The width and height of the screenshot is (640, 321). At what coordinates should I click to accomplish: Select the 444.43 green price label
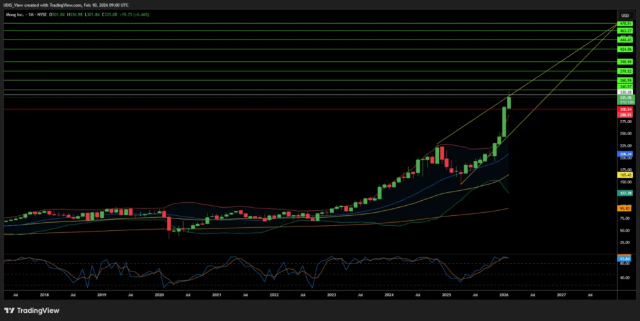coord(625,40)
